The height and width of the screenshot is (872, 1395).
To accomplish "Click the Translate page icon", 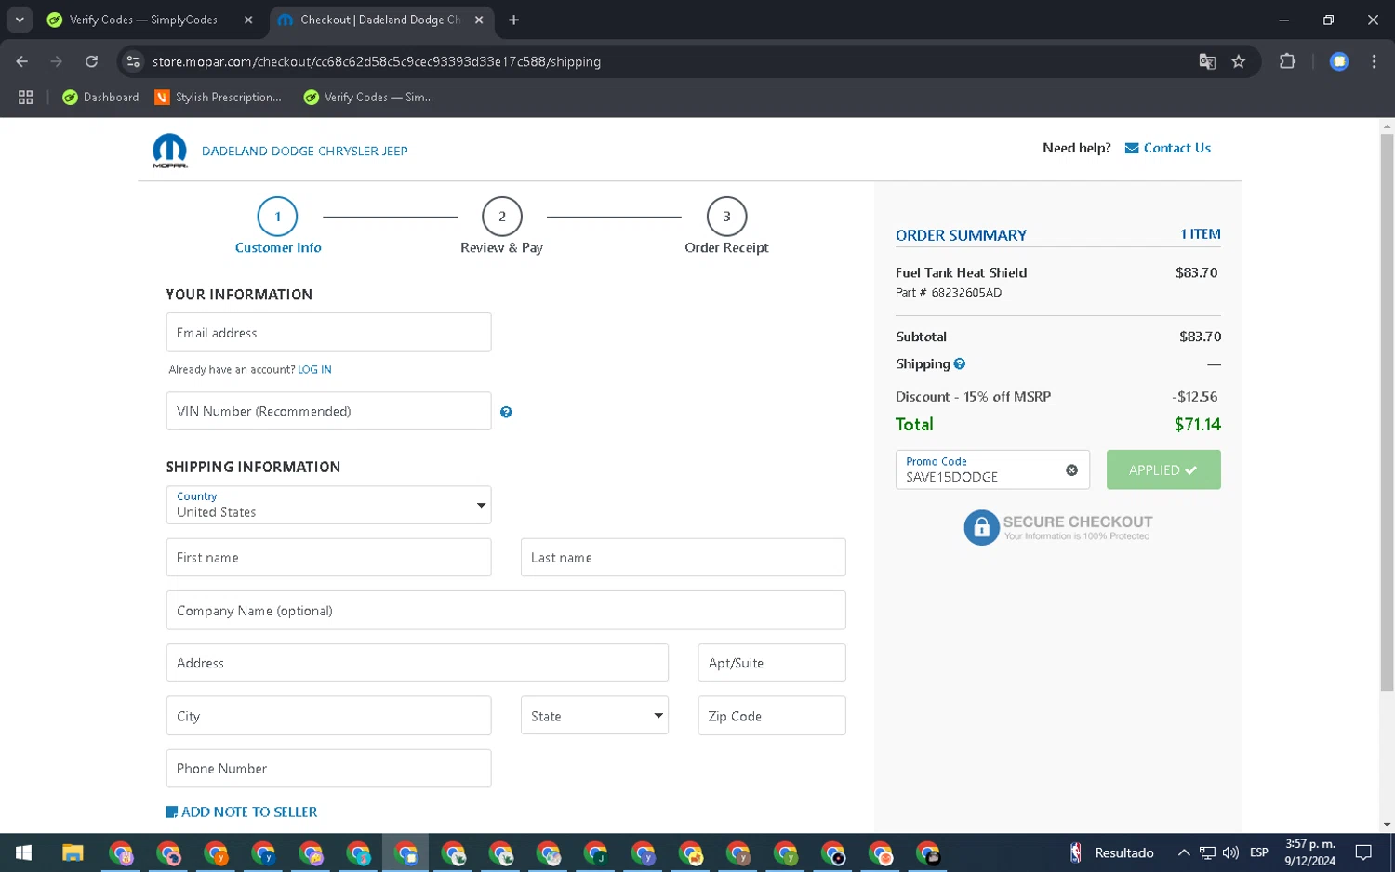I will pos(1207,62).
